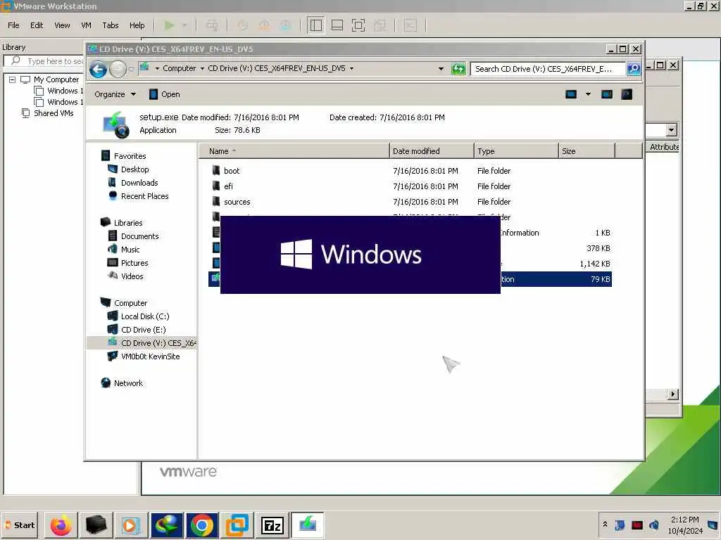
Task: Click VMware thumbnail bar view icon
Action: point(337,25)
